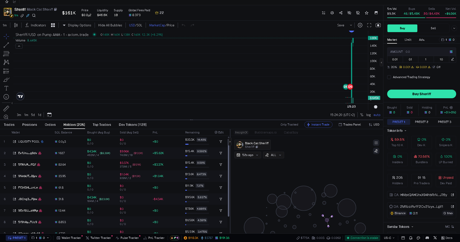The image size is (460, 242).
Task: Click the AMOUNT input field
Action: tap(421, 51)
